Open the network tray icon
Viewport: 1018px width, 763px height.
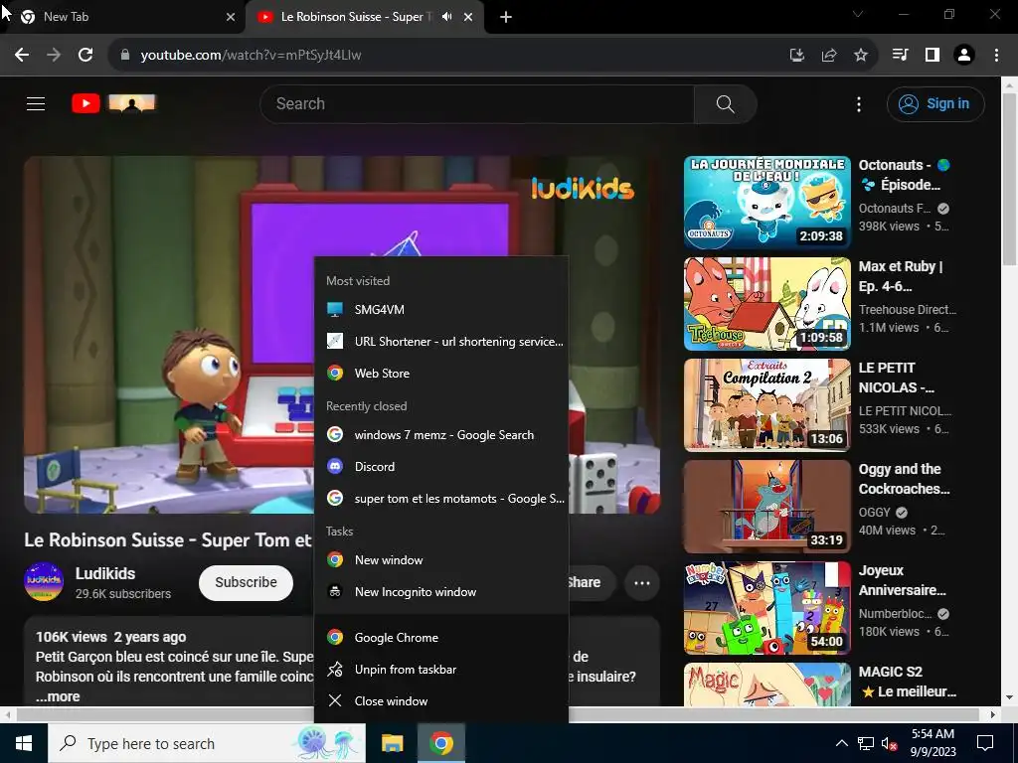pos(866,743)
